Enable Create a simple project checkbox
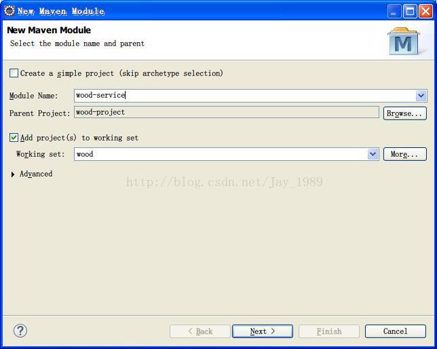 14,73
